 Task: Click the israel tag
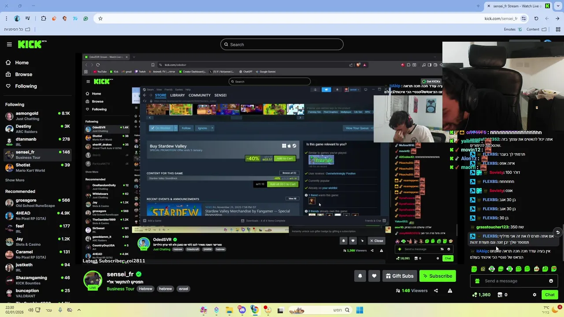183,289
